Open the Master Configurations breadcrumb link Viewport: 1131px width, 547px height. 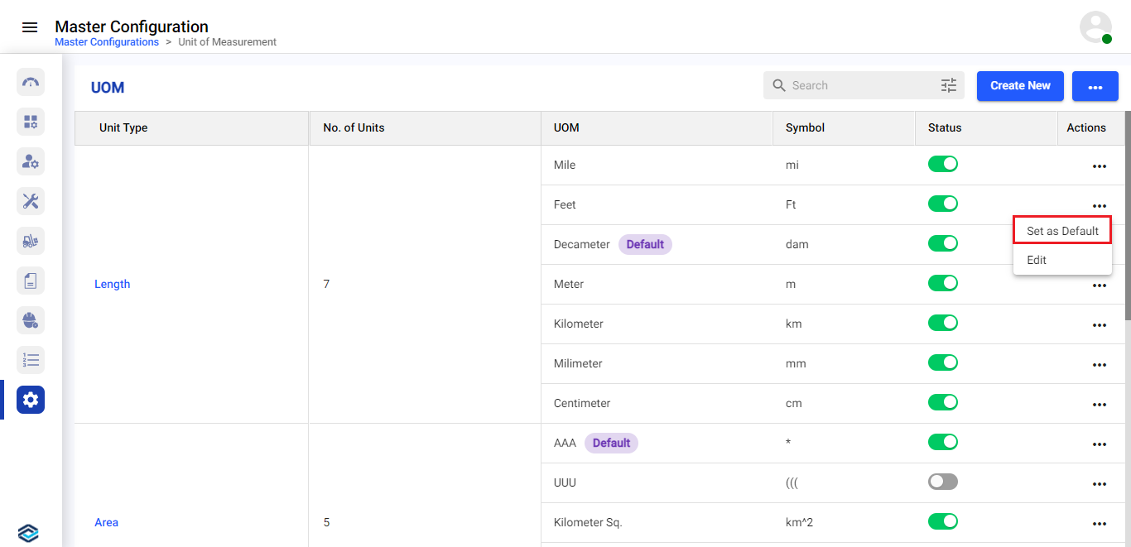tap(107, 42)
